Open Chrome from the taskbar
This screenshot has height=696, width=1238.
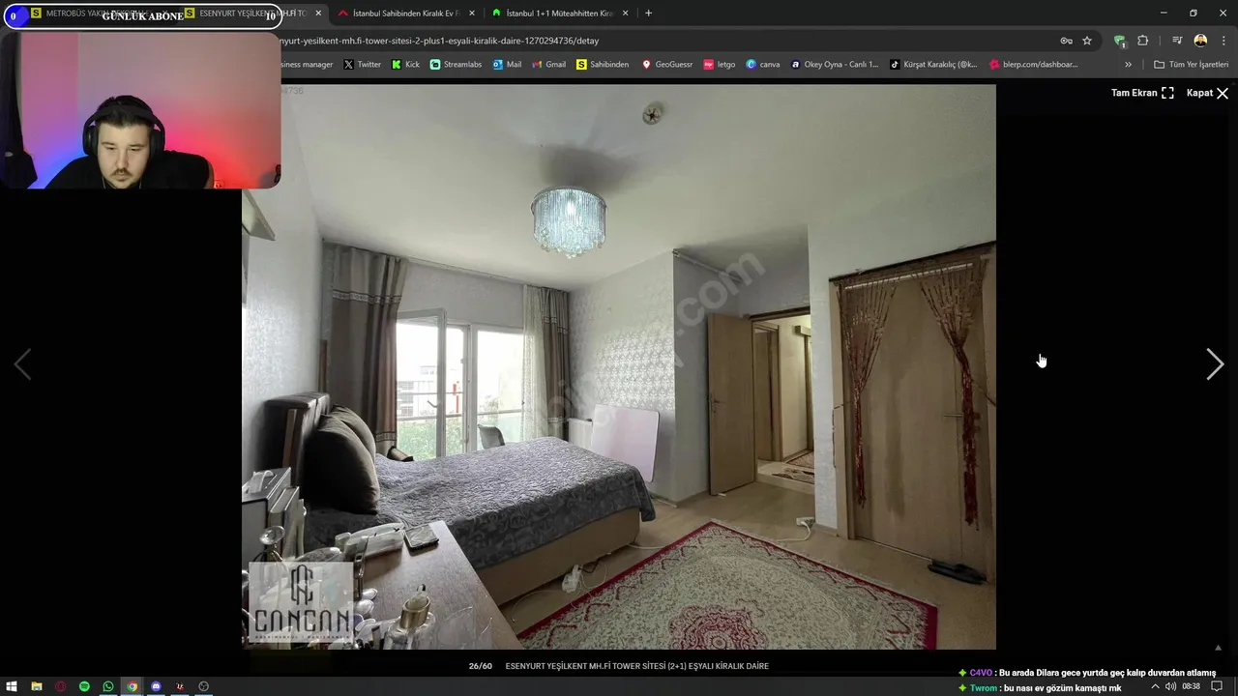[x=133, y=686]
